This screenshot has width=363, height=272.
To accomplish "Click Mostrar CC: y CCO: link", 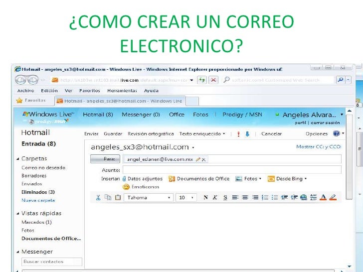I will click(319, 146).
